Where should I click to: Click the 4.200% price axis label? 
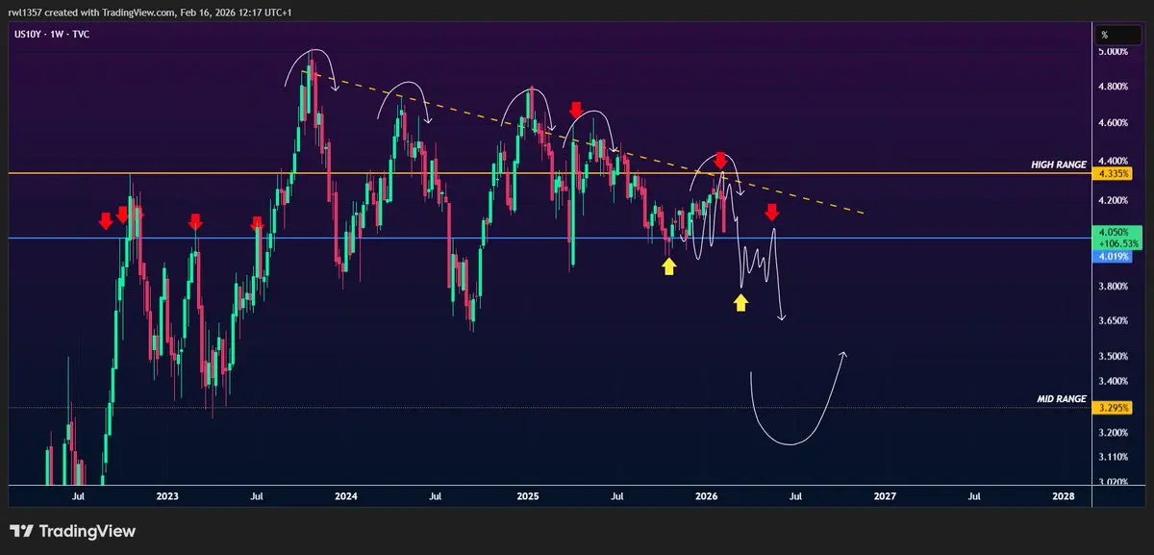tap(1113, 201)
